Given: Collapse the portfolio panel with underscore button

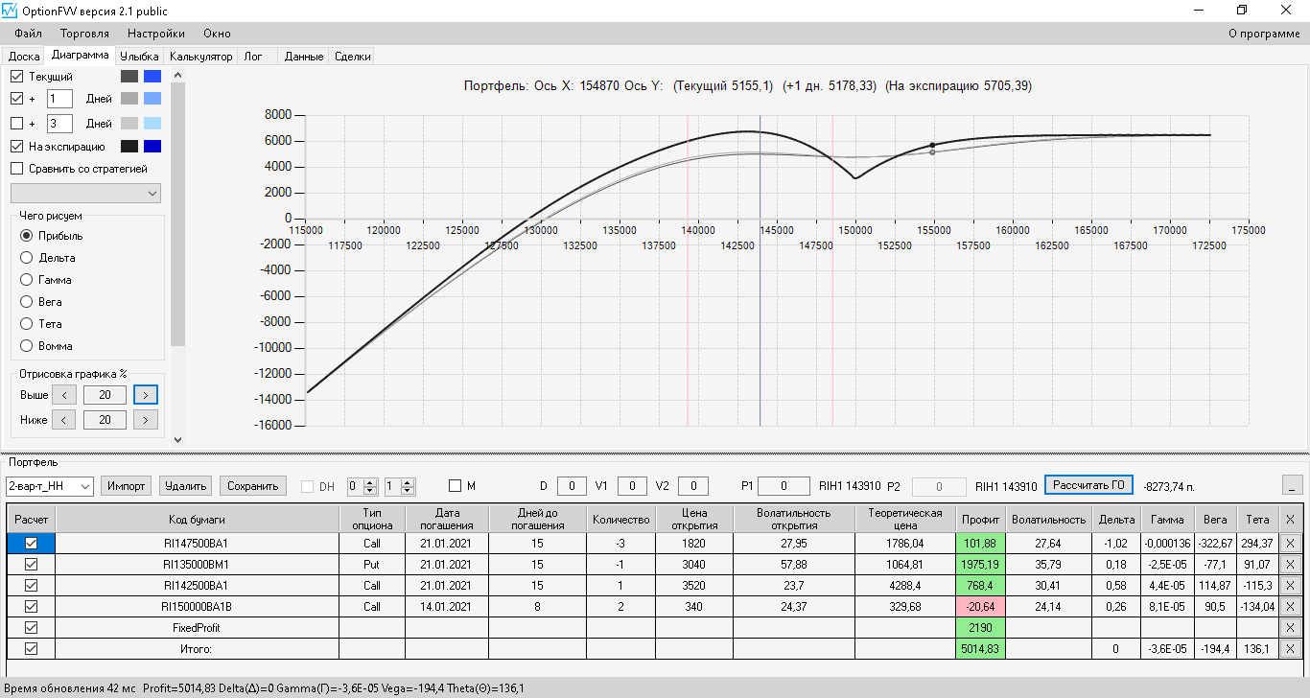Looking at the screenshot, I should coord(1293,485).
